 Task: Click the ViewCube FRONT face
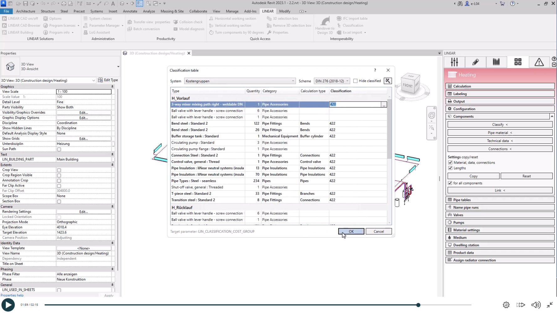(408, 85)
